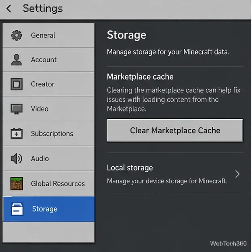Click 'Clearing the marketplace cache can help' description
The image size is (252, 252).
click(174, 99)
